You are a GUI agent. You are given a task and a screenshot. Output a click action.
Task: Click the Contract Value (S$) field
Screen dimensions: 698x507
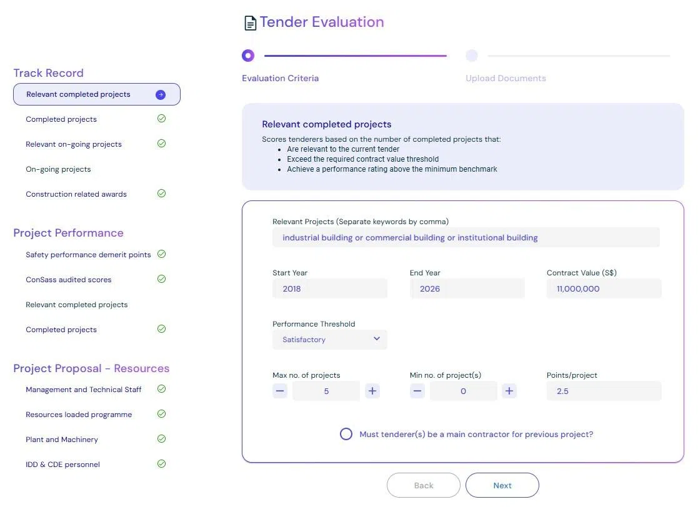(x=603, y=289)
